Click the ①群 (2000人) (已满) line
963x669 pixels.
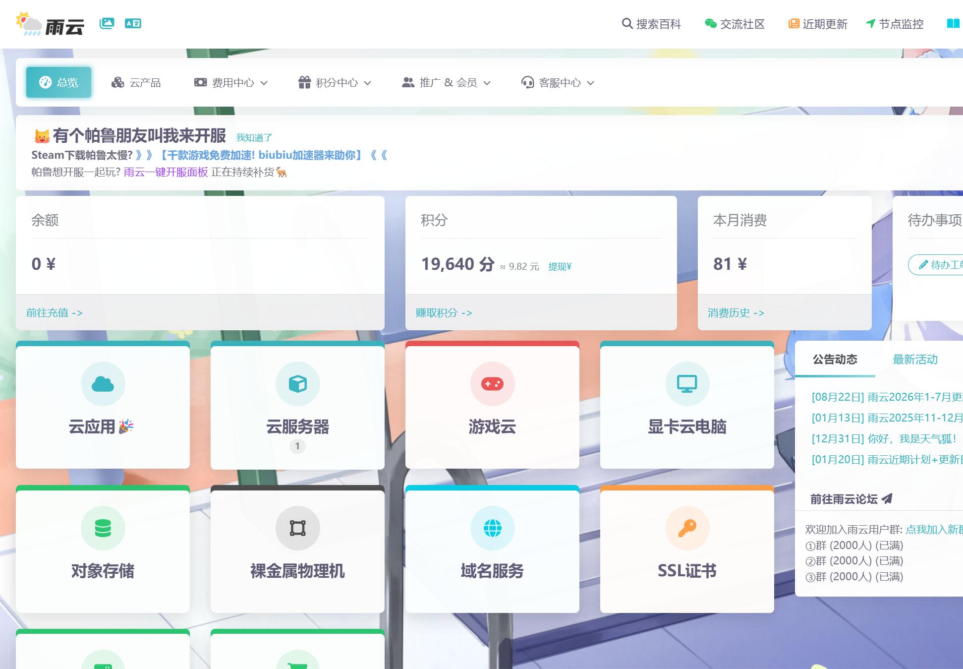click(854, 546)
